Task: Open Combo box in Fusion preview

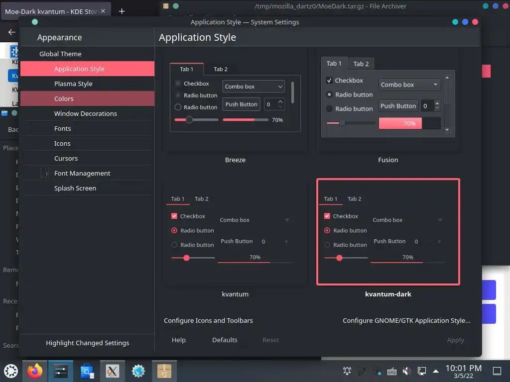Action: coord(409,85)
